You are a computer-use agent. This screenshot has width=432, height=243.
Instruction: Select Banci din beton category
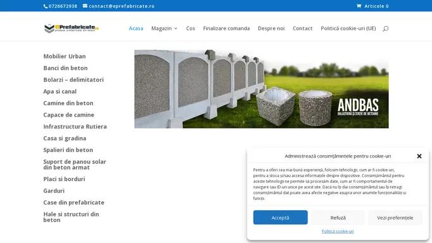pyautogui.click(x=65, y=68)
